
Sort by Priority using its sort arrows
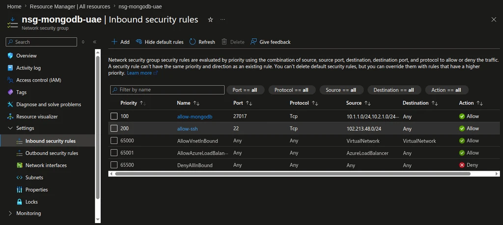tap(143, 103)
